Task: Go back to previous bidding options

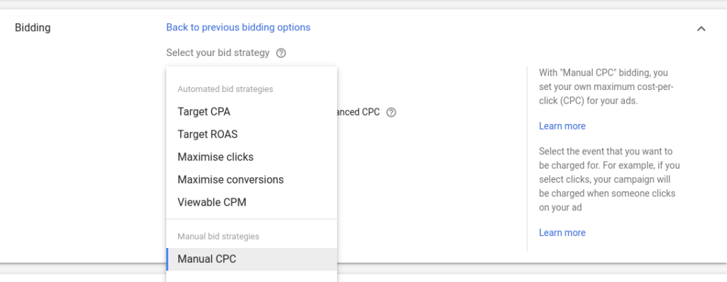Action: [x=239, y=28]
